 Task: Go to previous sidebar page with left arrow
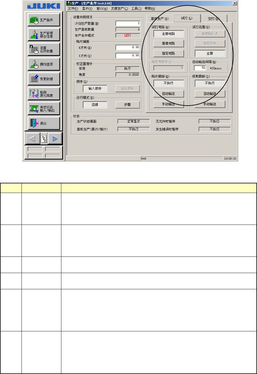(x=33, y=139)
